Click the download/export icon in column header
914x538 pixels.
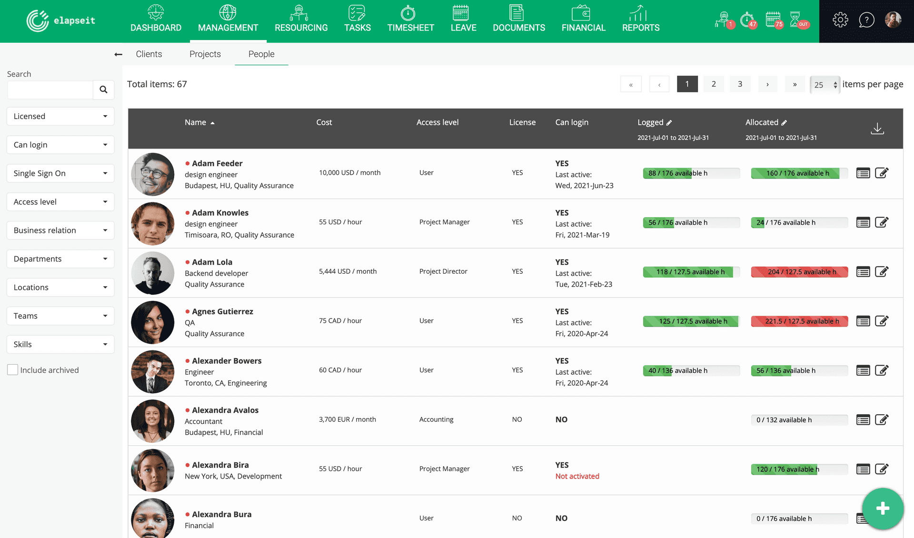pos(877,128)
